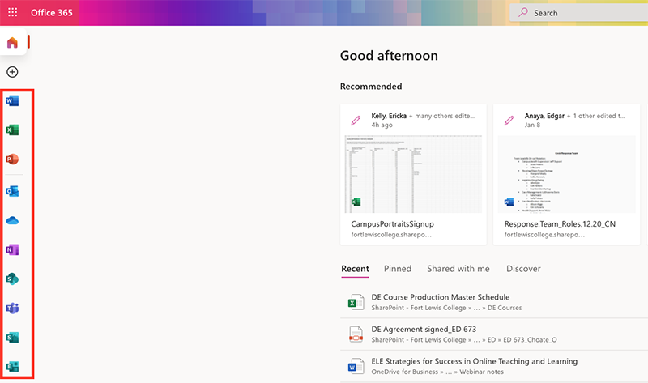Open Outlook from the sidebar
The height and width of the screenshot is (383, 648).
coord(12,192)
